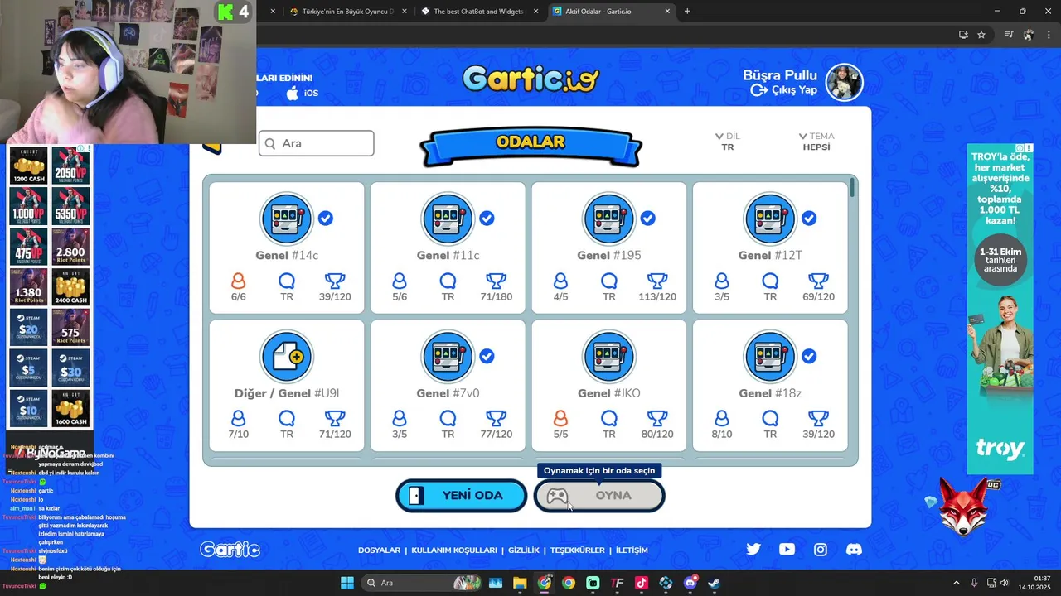Screen dimensions: 1061x596
Task: Open Gartic's Instagram from the footer icon
Action: click(x=821, y=549)
